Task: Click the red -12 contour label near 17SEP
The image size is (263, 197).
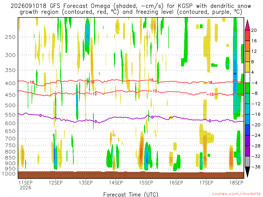Action: pyautogui.click(x=210, y=94)
